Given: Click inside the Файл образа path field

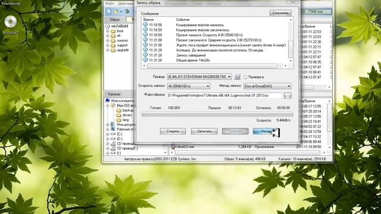Looking at the screenshot, I should (x=224, y=96).
